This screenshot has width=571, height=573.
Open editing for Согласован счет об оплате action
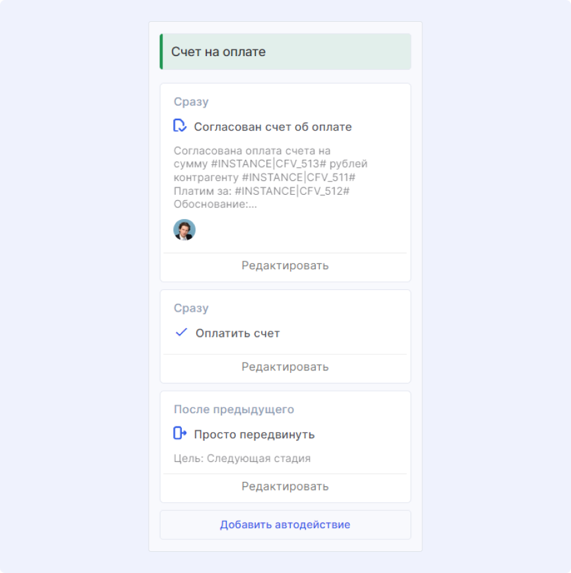click(285, 265)
